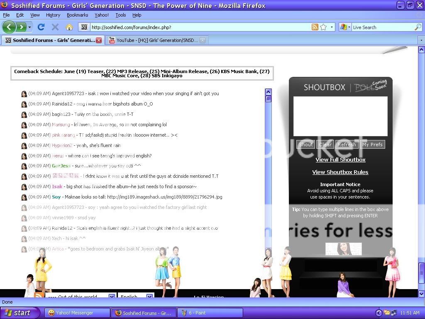Close the Soshified Forums tab
425x319 pixels.
[99, 40]
